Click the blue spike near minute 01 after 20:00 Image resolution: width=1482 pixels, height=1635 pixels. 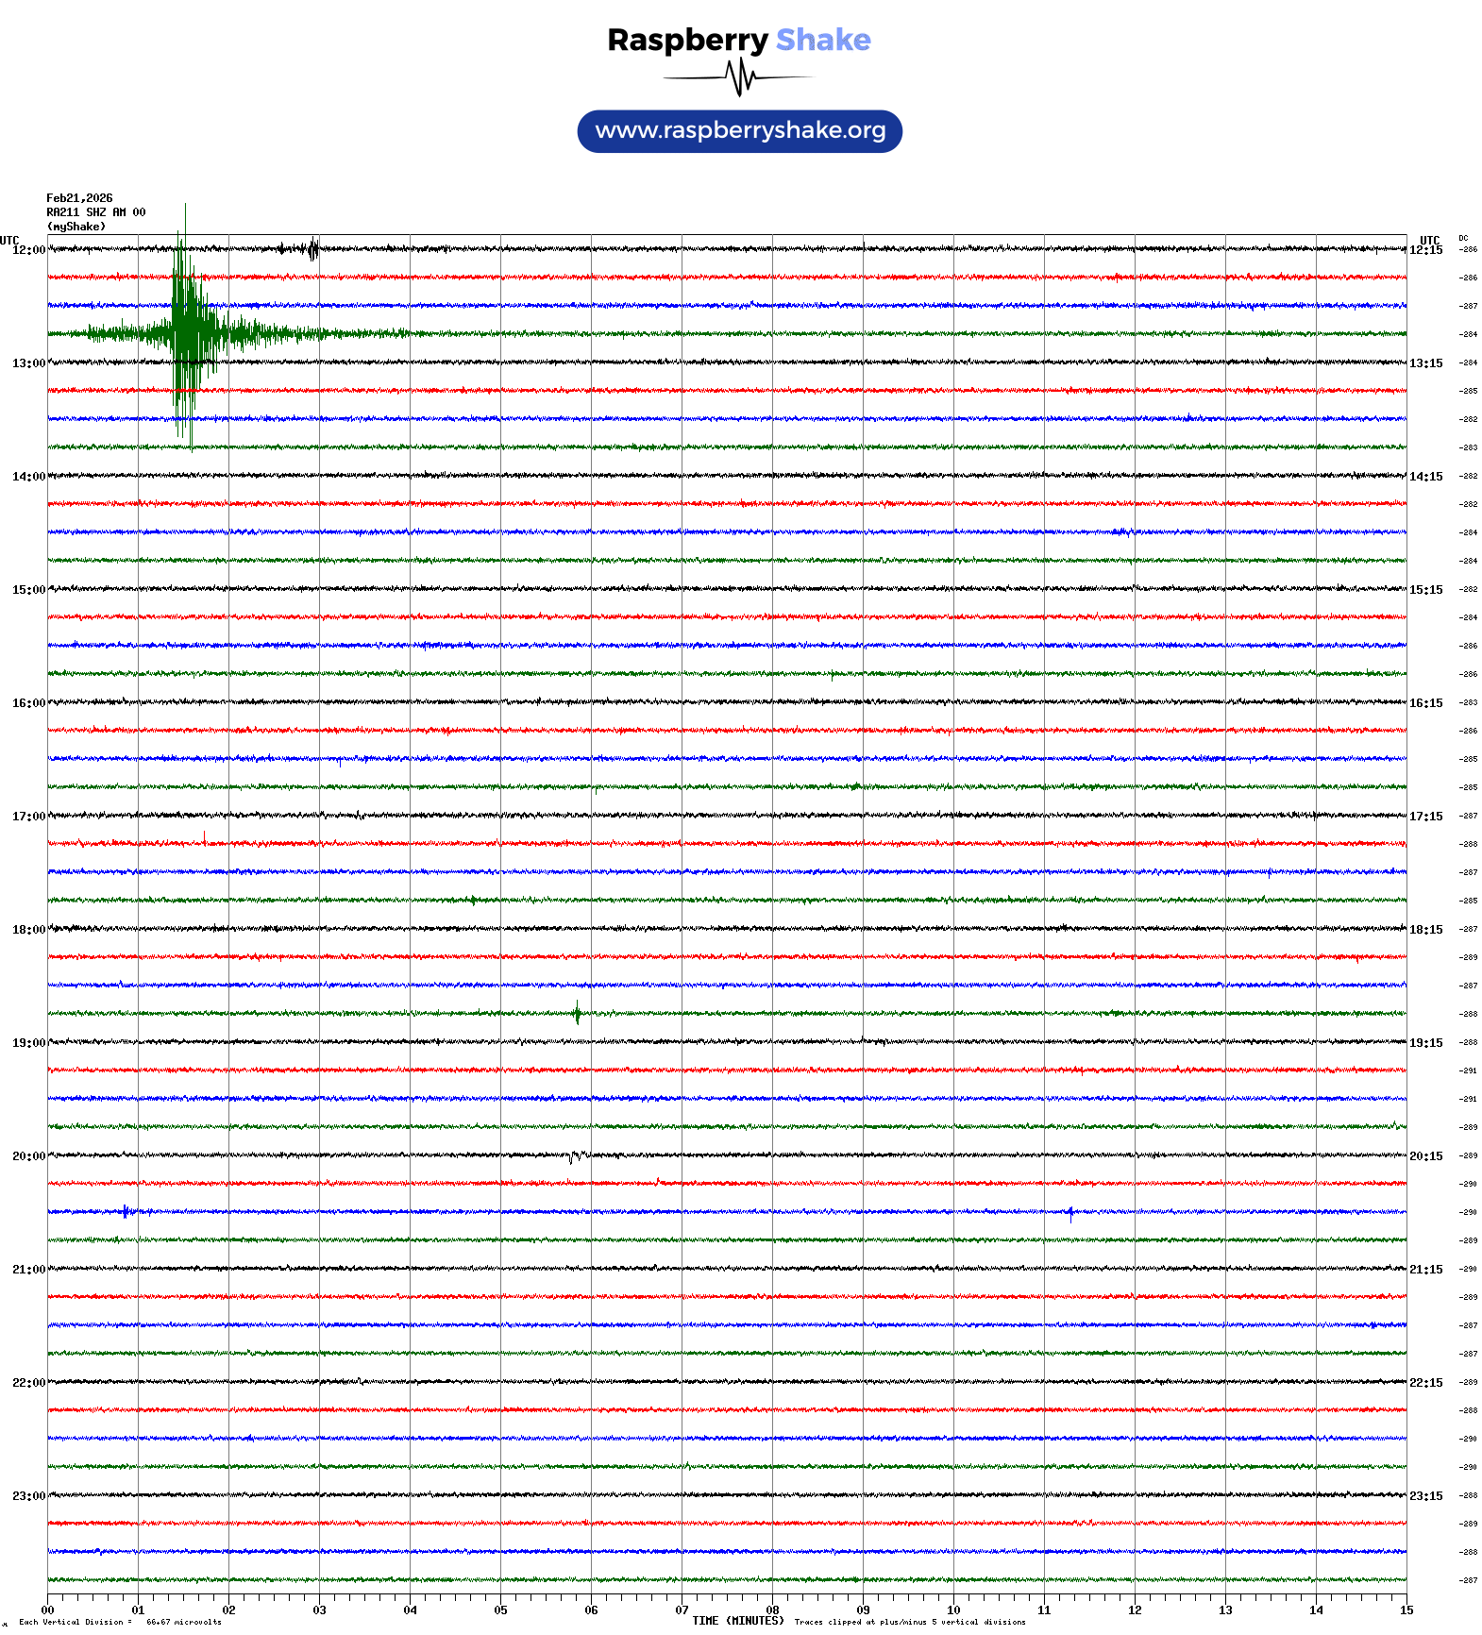coord(125,1211)
